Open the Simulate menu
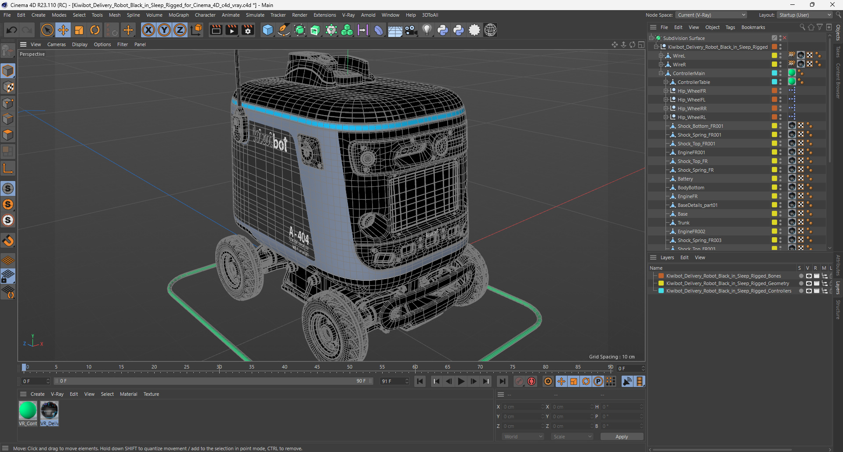The height and width of the screenshot is (452, 843). [255, 15]
